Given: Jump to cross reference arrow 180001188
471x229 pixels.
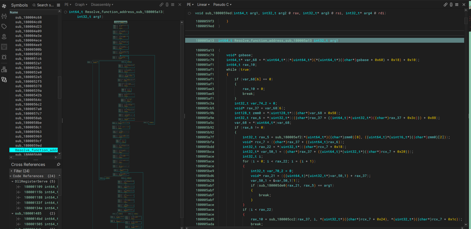Looking at the screenshot, I should point(19,197).
